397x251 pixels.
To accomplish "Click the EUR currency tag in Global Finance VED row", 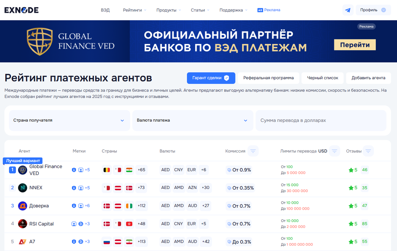I will point(192,170).
